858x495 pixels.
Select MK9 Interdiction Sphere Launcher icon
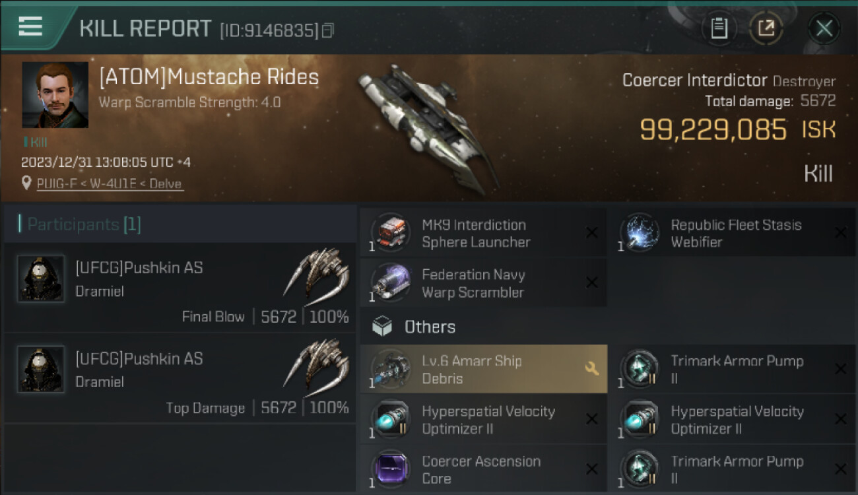[390, 233]
